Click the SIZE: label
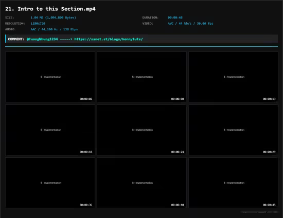 pos(10,17)
